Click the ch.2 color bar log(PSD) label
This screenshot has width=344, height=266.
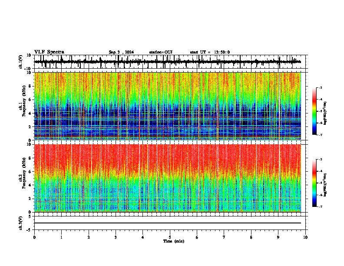(x=325, y=185)
